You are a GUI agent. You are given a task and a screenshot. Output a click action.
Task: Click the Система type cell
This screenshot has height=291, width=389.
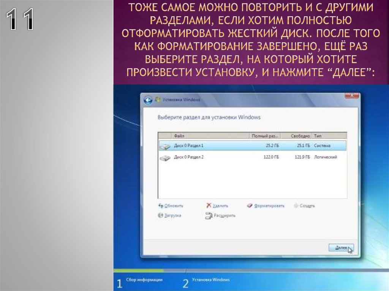coord(322,146)
